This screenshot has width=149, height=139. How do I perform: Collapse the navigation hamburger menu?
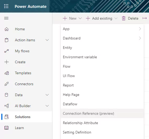coord(6,18)
